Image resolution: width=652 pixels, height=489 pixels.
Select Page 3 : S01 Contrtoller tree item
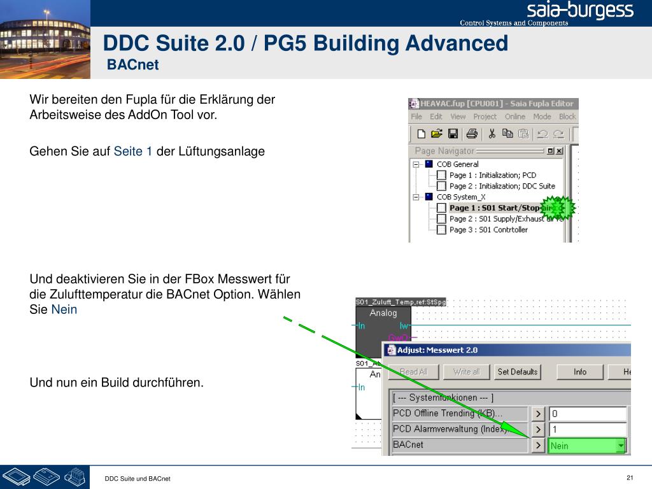488,229
